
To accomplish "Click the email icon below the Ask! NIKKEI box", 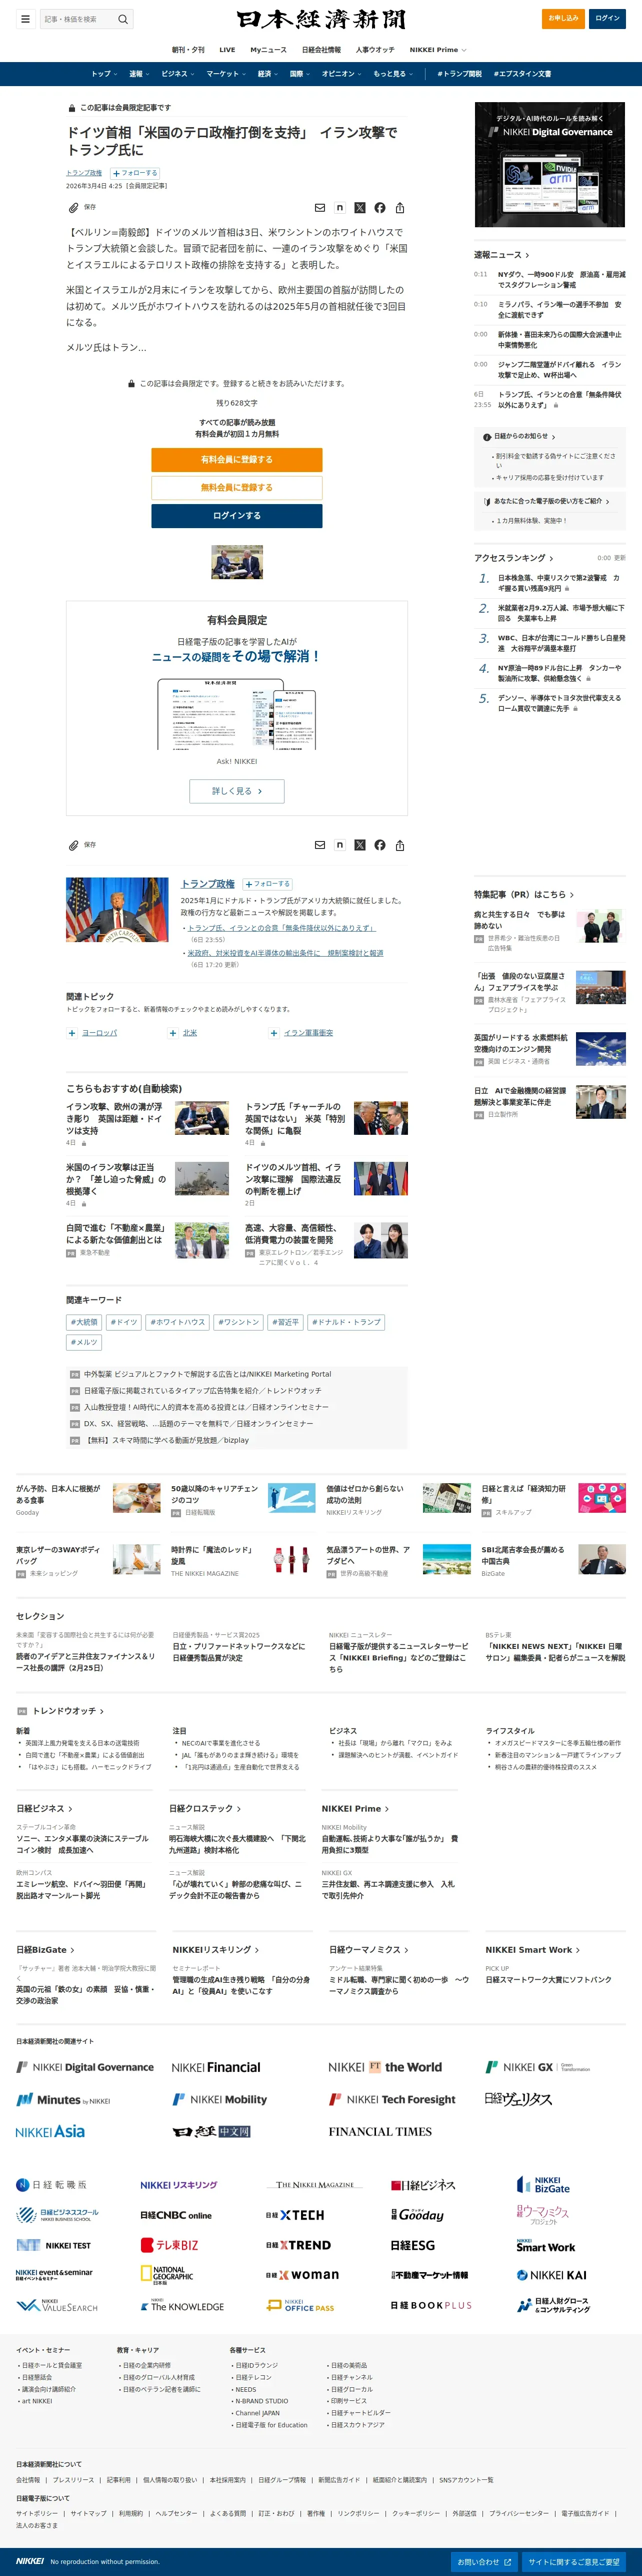I will (x=319, y=845).
